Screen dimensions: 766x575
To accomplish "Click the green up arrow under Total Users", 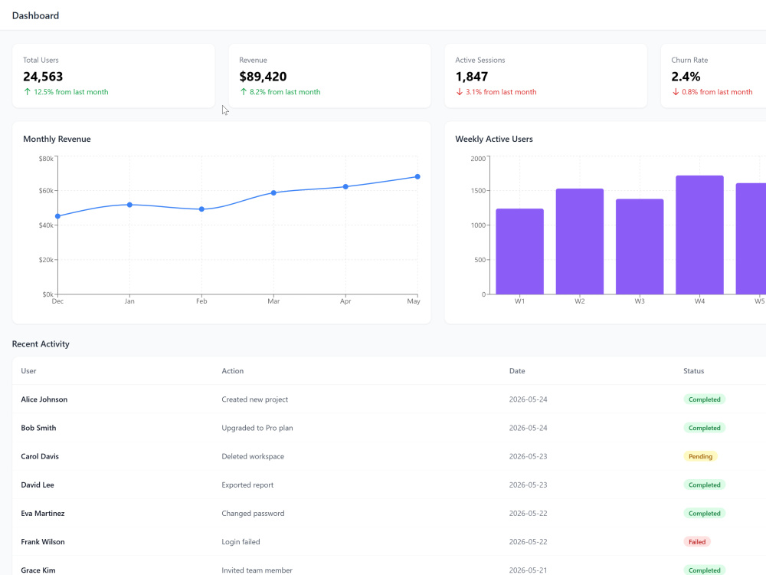I will 28,92.
